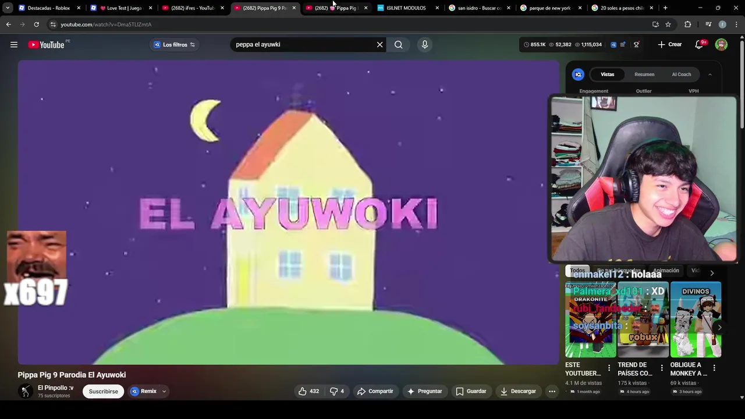Dislike the video (4)
The height and width of the screenshot is (419, 745).
pyautogui.click(x=336, y=392)
